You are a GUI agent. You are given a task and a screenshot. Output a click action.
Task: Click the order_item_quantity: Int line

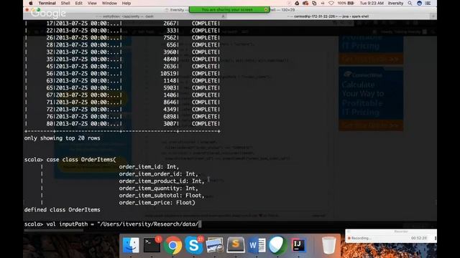158,188
